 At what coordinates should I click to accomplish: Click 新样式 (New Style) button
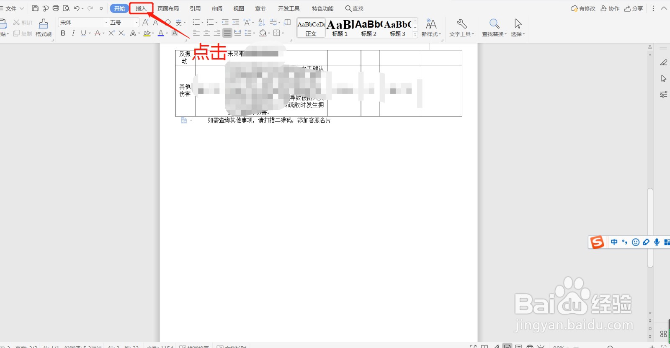431,28
